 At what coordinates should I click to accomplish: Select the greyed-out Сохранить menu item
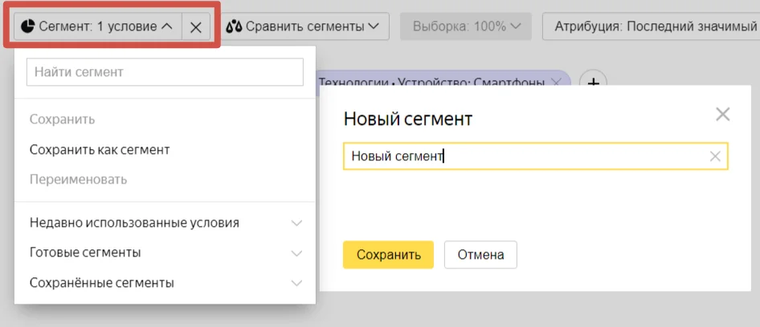coord(62,119)
